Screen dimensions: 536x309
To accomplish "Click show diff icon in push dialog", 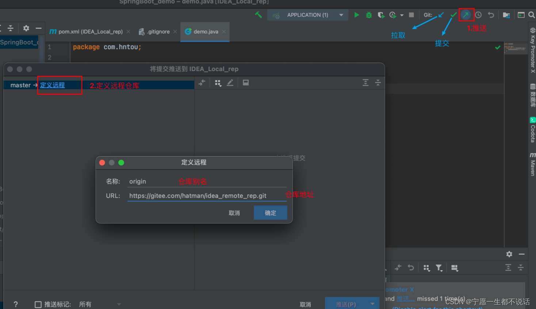I will click(x=202, y=83).
